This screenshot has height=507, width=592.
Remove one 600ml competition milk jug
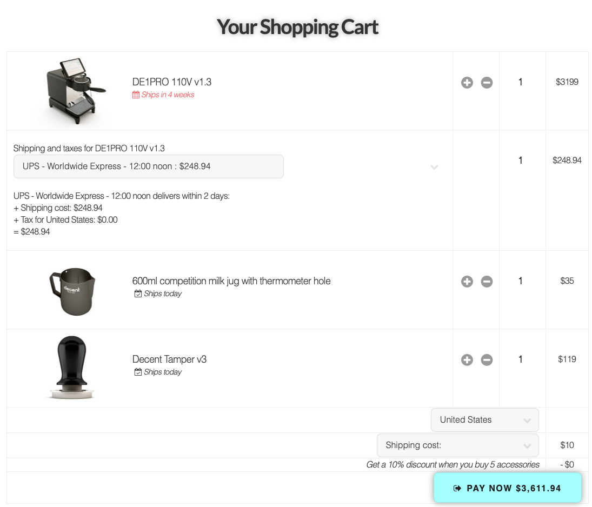[x=487, y=282]
